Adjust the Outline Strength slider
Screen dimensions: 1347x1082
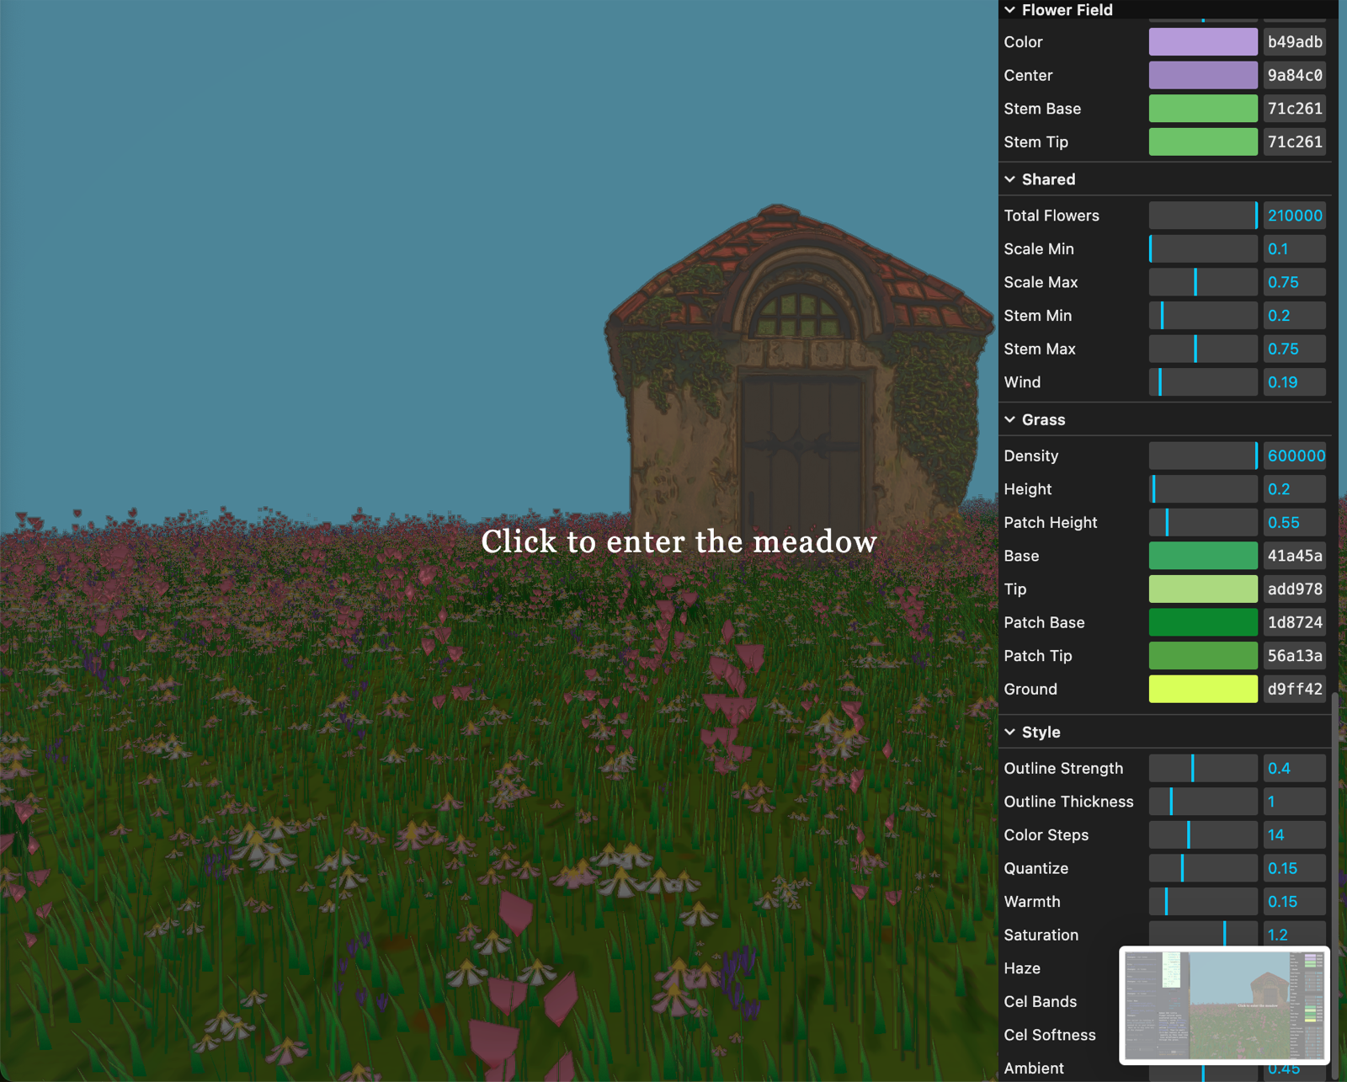pos(1202,768)
